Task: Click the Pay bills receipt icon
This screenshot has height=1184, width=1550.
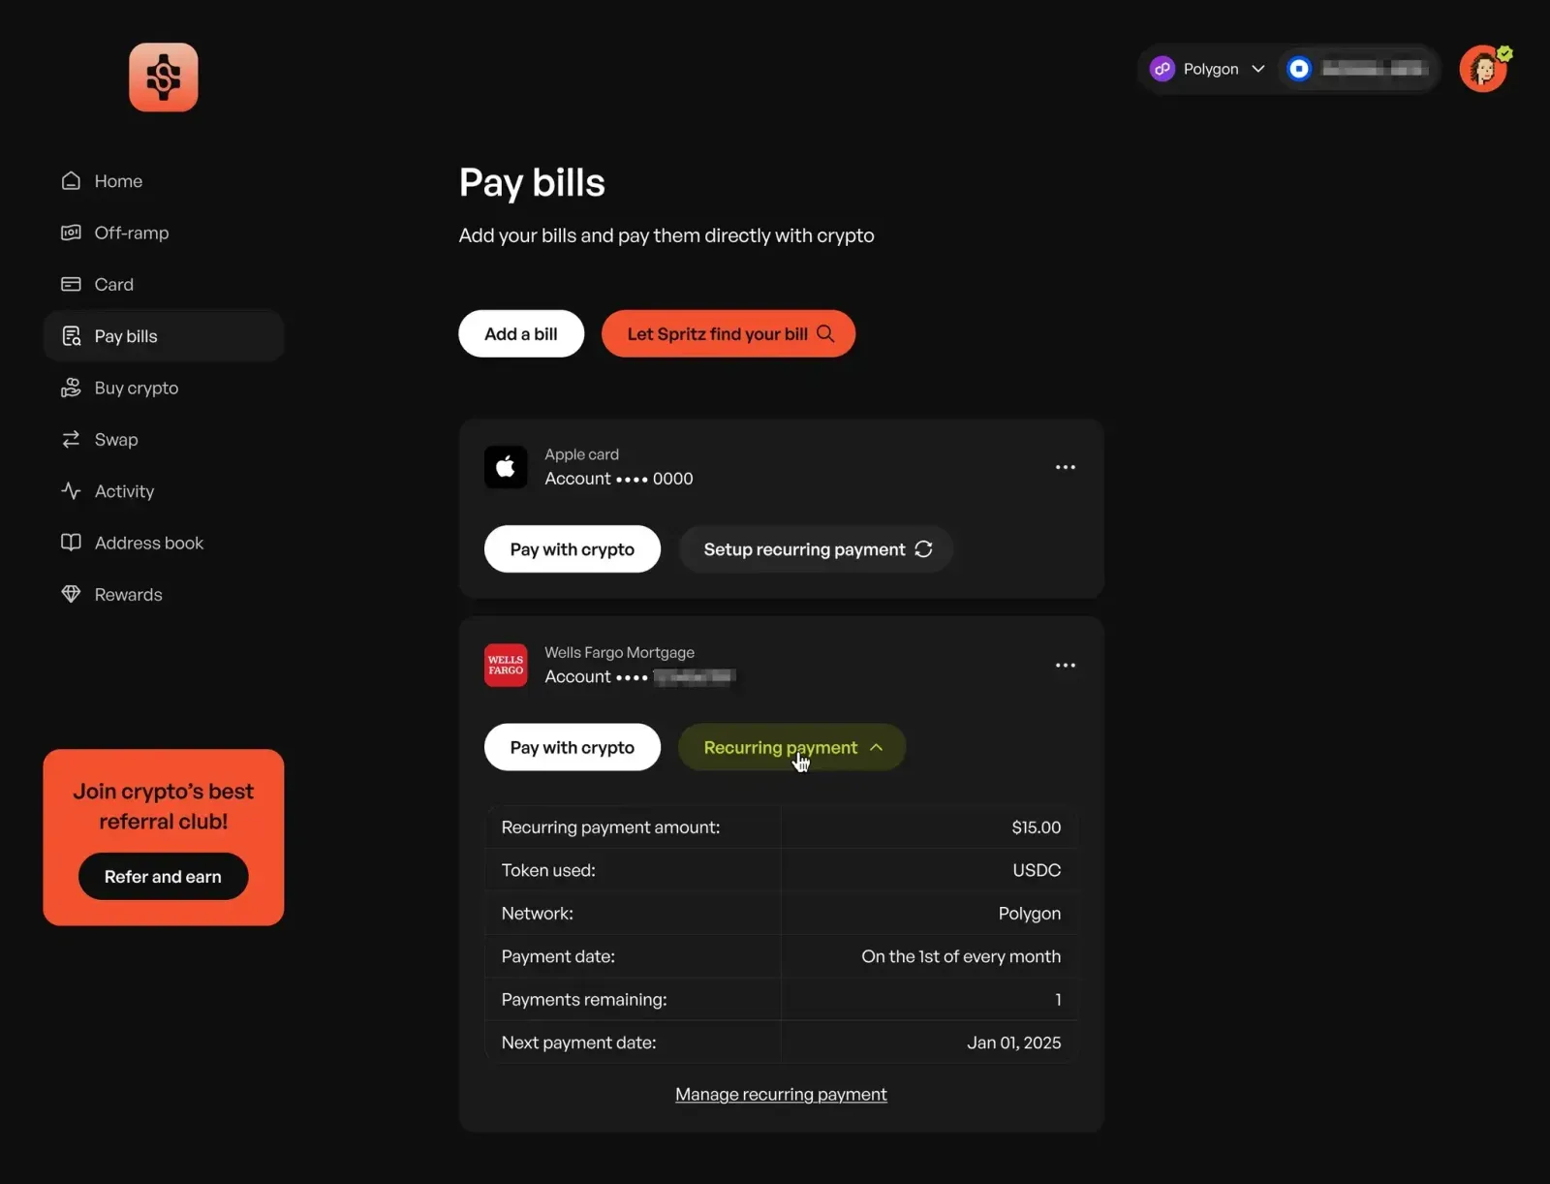Action: [x=71, y=336]
